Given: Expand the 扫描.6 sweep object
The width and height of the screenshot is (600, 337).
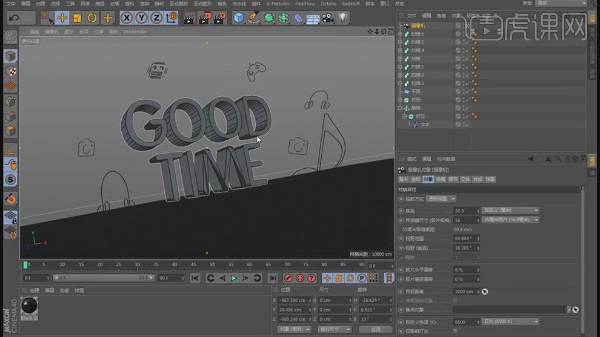Looking at the screenshot, I should point(400,34).
